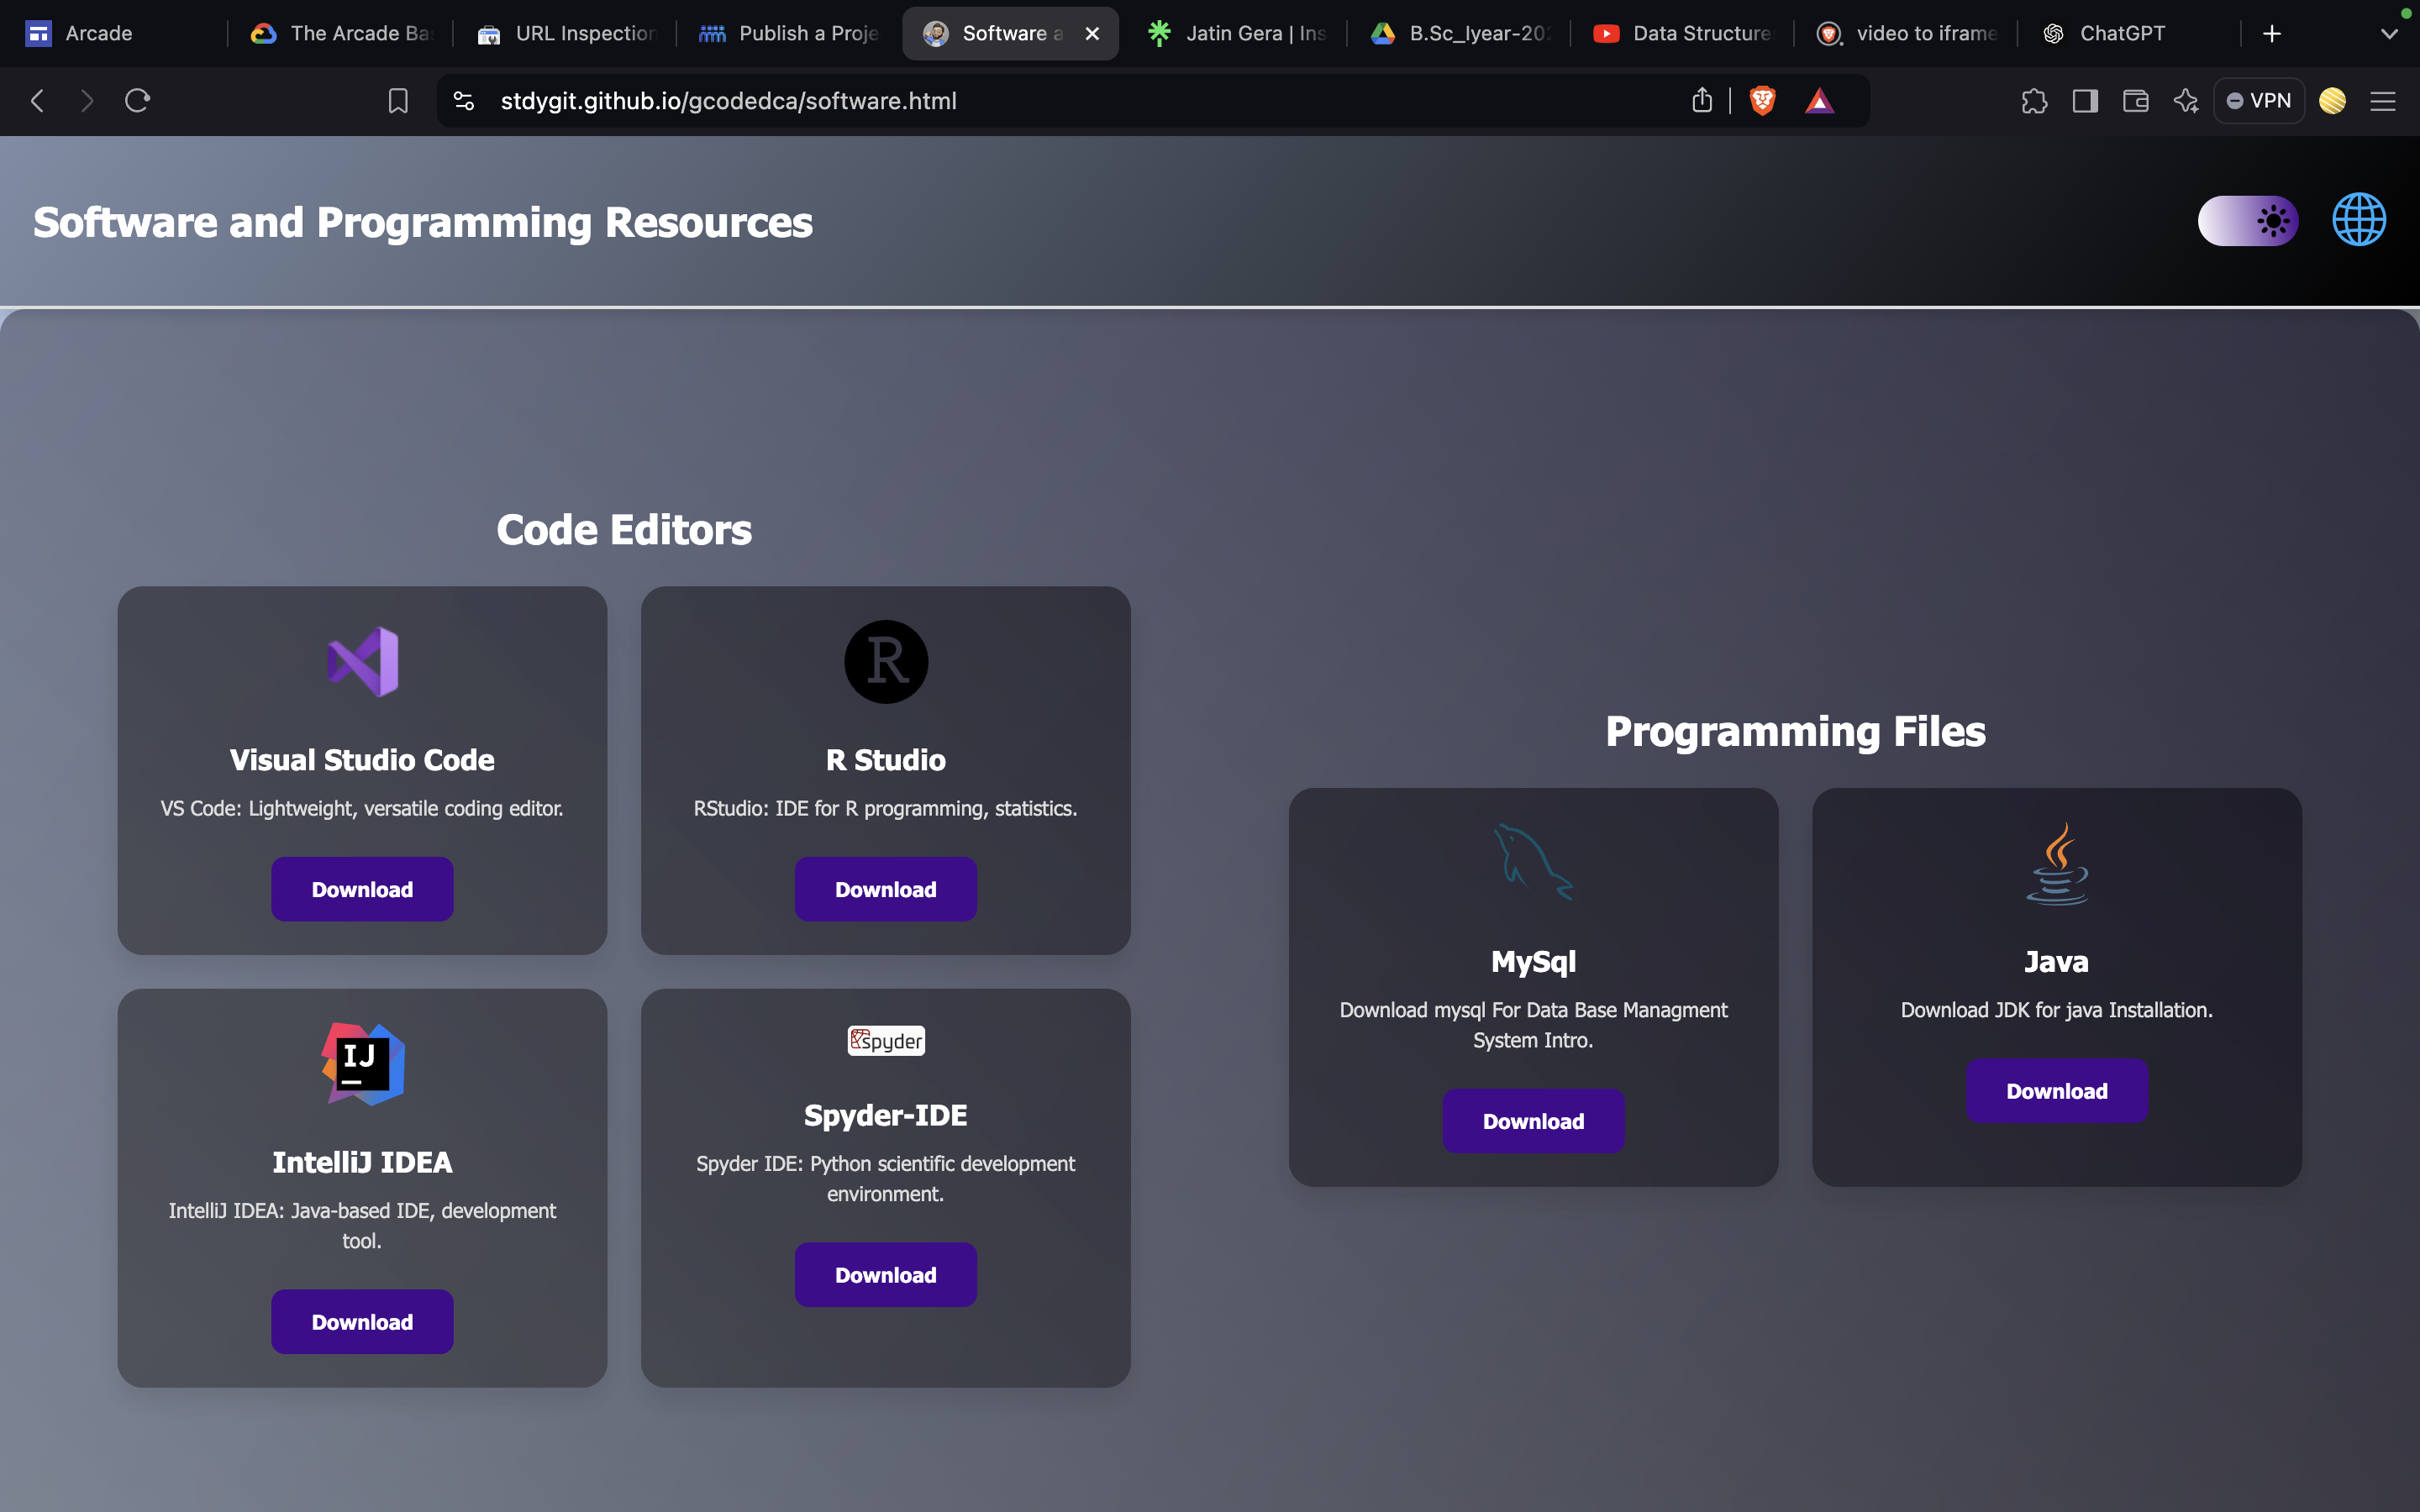The height and width of the screenshot is (1512, 2420).
Task: Click the Code Editors section heading
Action: click(624, 530)
